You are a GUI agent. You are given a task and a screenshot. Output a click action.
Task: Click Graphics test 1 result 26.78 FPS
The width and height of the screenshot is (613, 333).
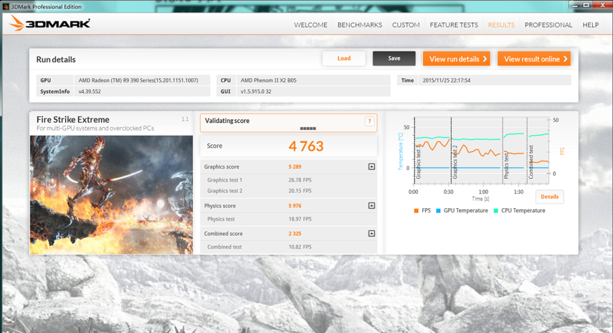point(300,180)
